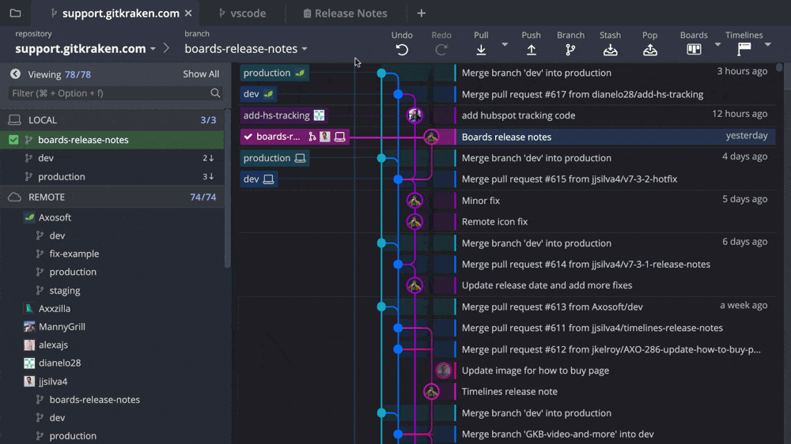
Task: Open the branch dropdown boards-release-notes
Action: pyautogui.click(x=246, y=49)
